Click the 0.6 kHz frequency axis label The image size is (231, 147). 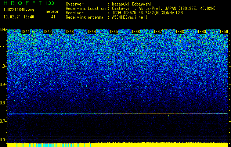[x=3, y=140]
